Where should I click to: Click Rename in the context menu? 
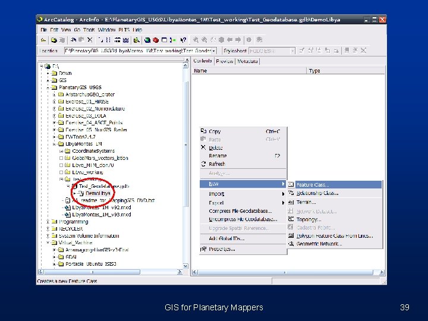243,156
